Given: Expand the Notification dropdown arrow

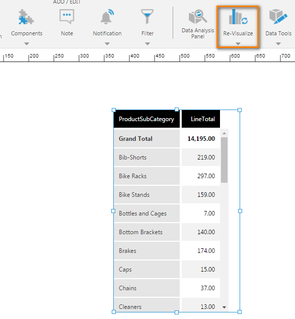Looking at the screenshot, I should coord(107,43).
